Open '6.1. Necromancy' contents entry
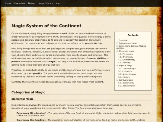The image size is (163, 122). (x=126, y=83)
